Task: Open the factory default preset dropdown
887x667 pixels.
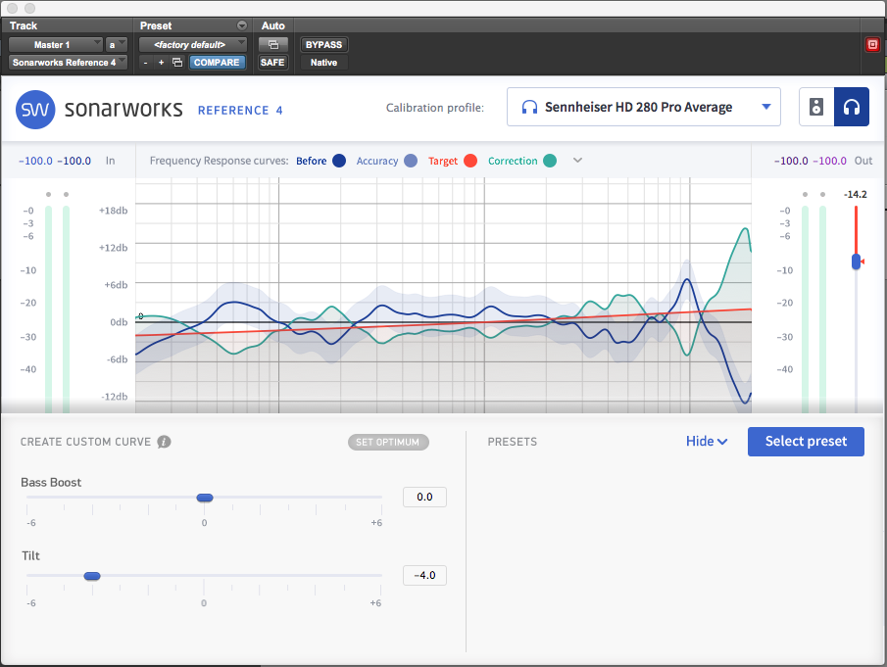Action: [x=192, y=44]
